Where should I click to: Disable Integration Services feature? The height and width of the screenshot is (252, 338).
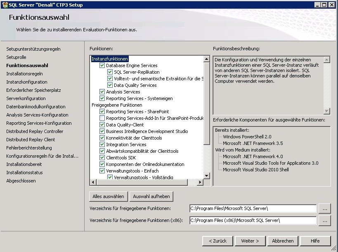[x=102, y=145]
